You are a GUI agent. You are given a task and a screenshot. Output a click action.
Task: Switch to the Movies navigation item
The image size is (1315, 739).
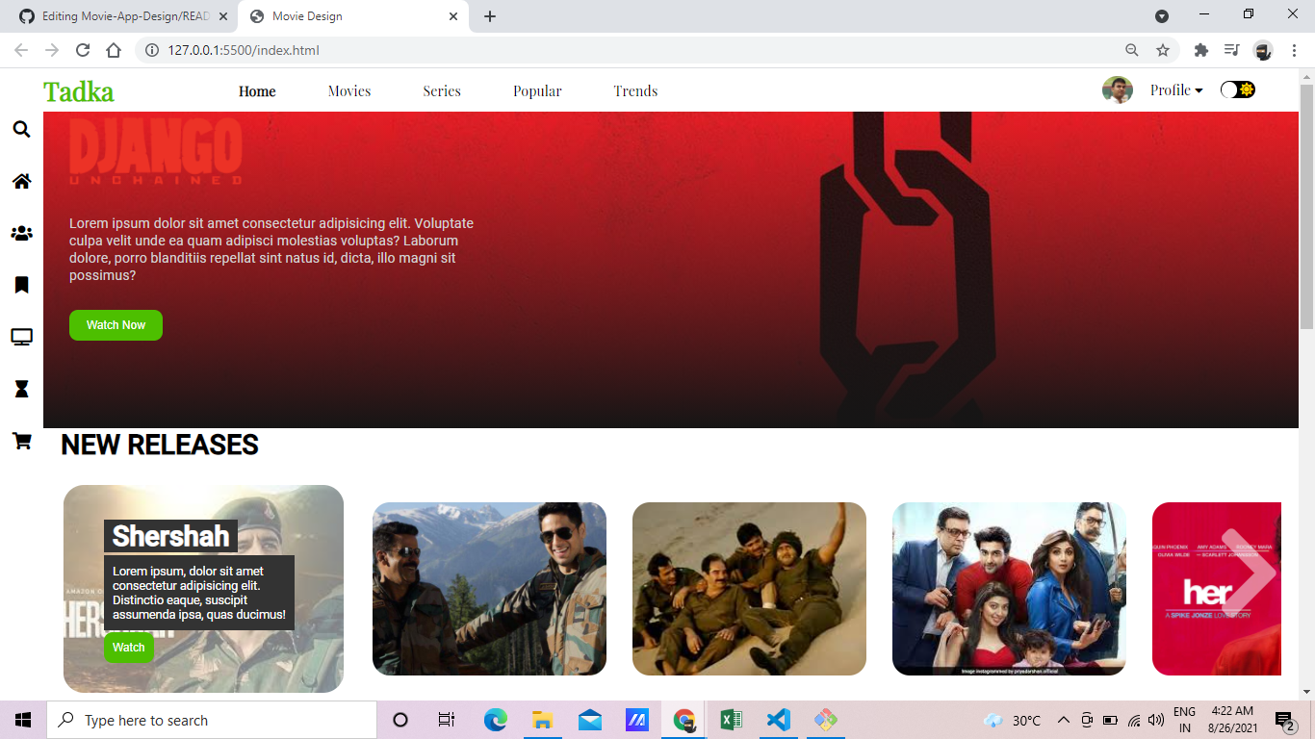(x=348, y=90)
